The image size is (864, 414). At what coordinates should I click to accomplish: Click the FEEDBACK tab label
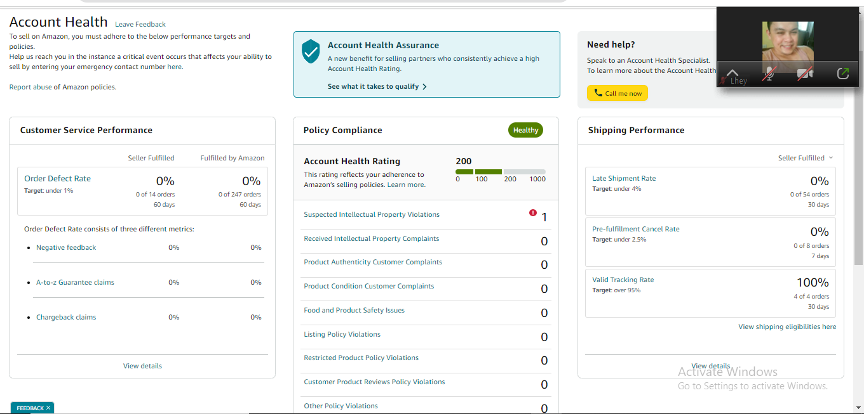[x=30, y=408]
